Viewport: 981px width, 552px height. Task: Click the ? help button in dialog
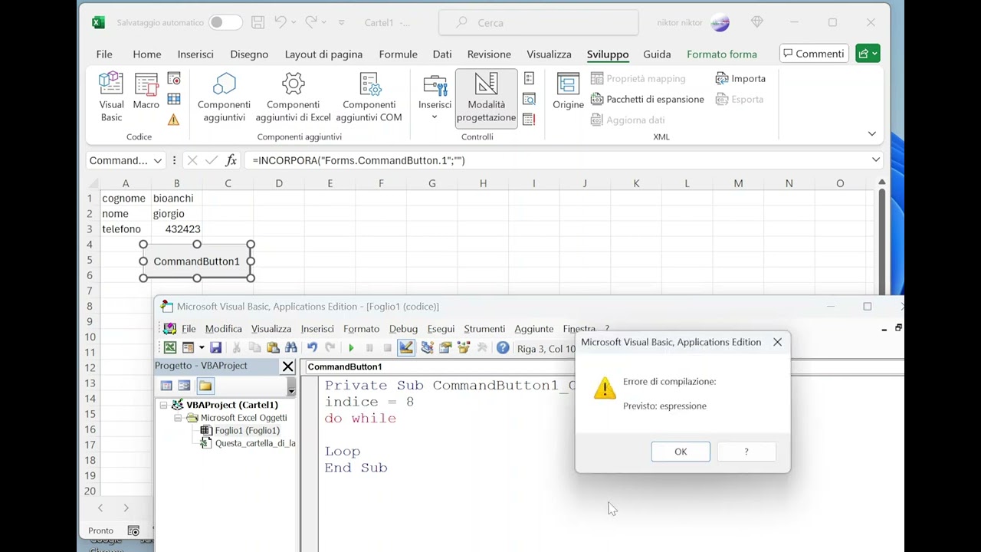[746, 452]
